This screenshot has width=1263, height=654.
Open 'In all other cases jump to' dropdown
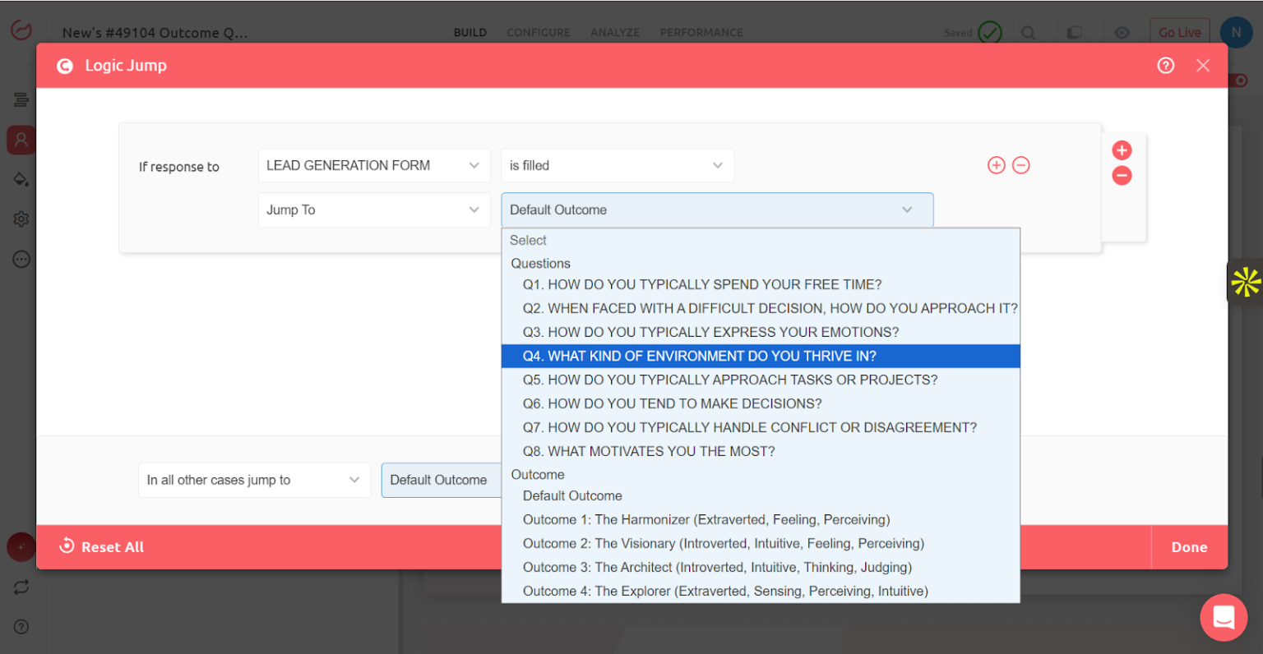[254, 481]
